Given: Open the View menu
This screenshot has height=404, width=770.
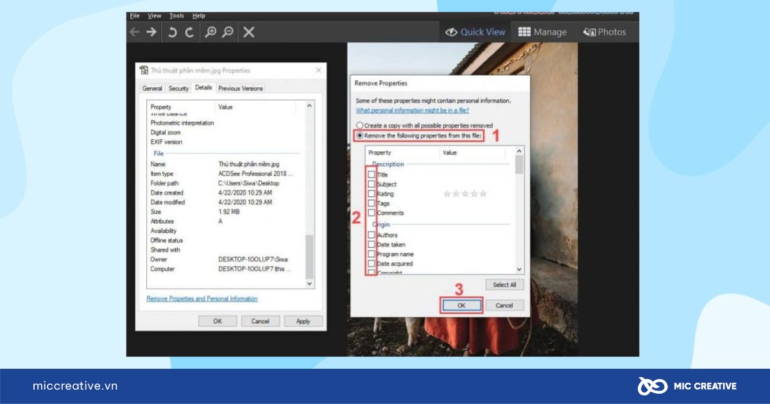Looking at the screenshot, I should click(x=155, y=15).
